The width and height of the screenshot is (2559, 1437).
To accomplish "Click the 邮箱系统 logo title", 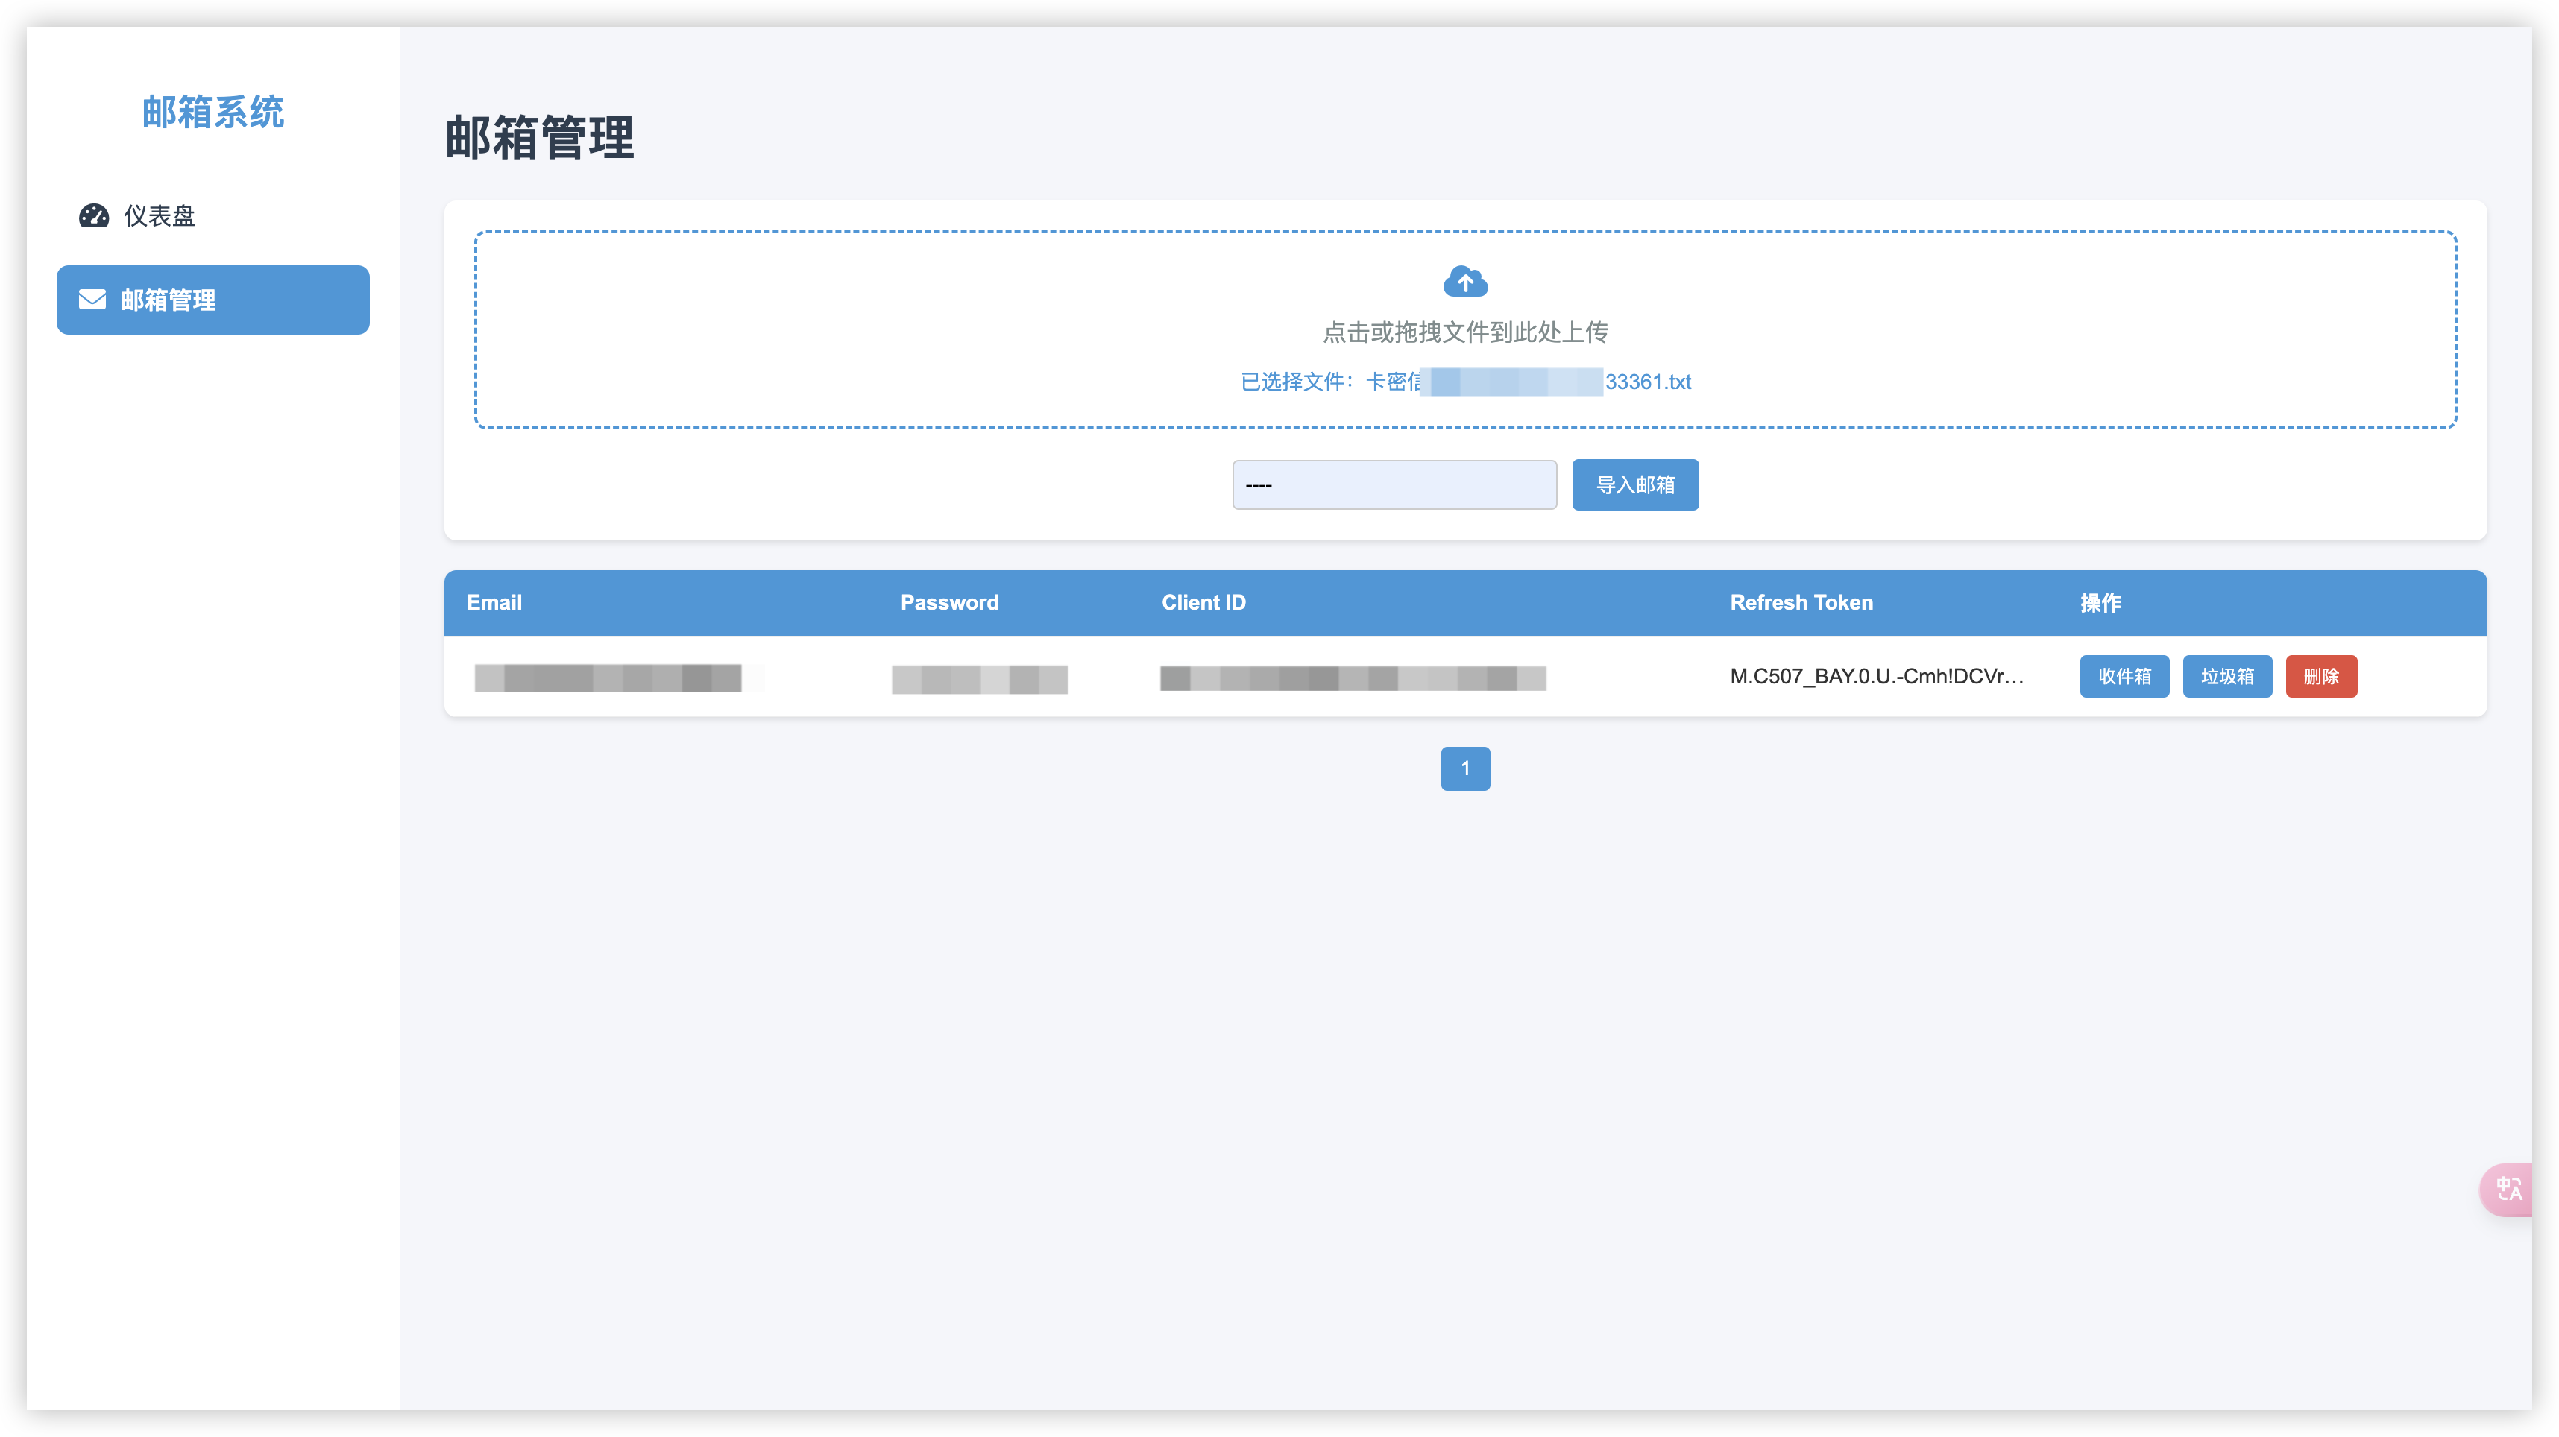I will [x=213, y=113].
